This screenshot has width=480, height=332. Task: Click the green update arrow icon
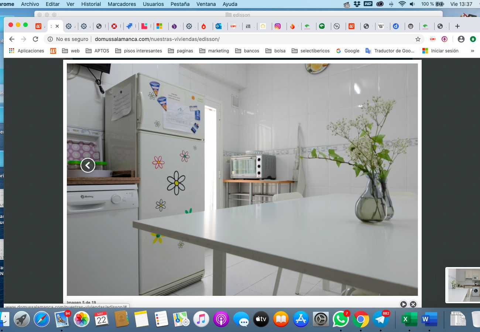pos(473,39)
